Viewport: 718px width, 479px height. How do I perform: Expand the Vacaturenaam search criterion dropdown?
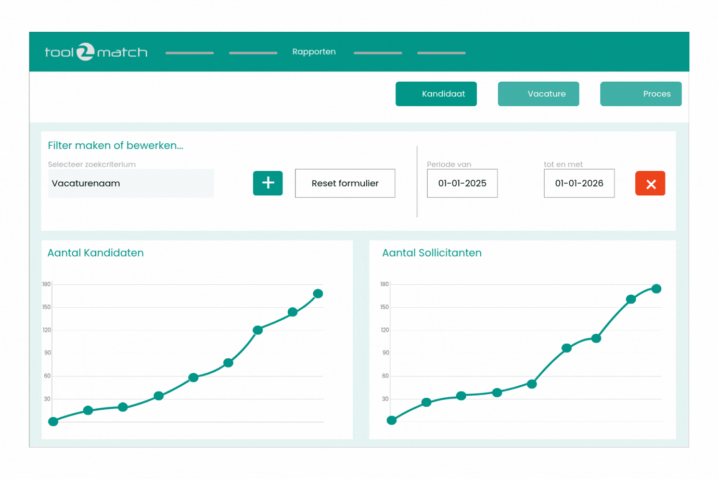coord(131,183)
